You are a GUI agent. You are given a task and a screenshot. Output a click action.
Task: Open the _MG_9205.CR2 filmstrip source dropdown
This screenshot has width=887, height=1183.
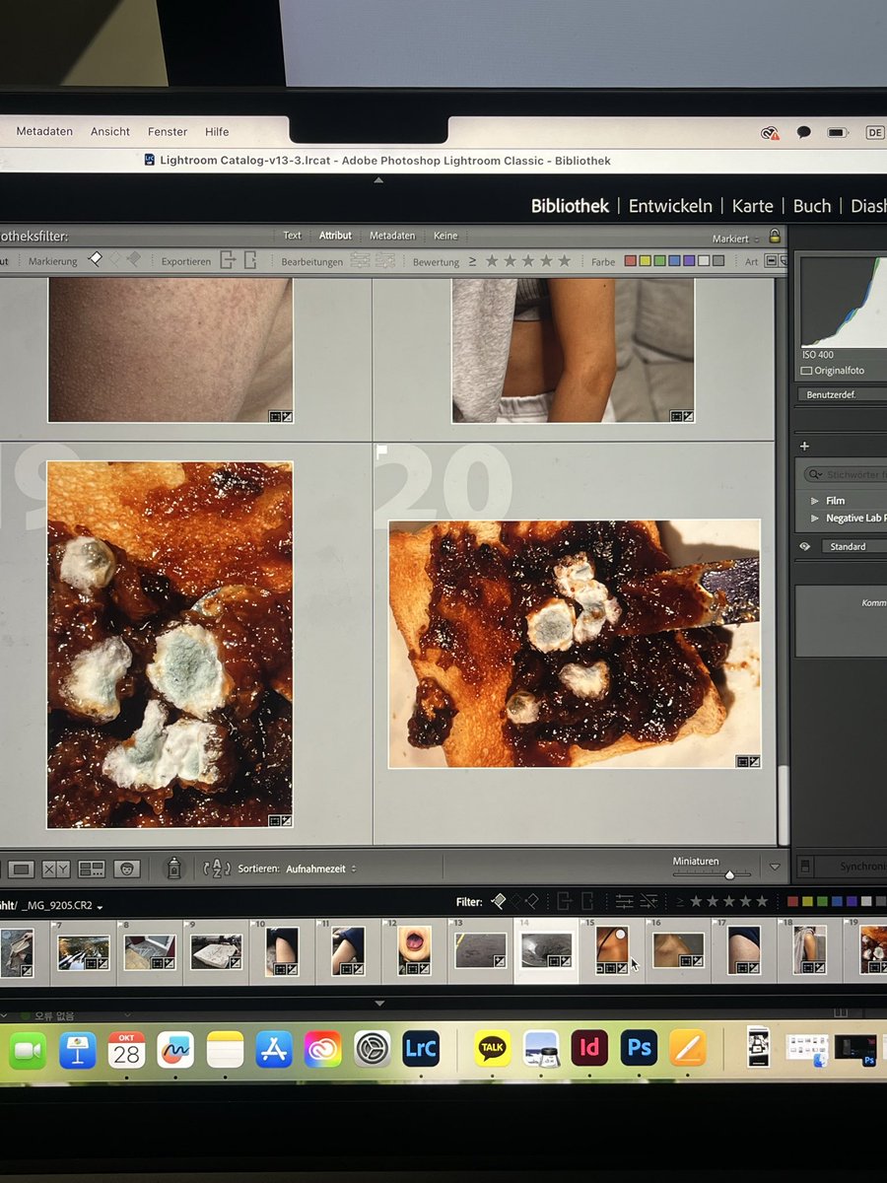tap(63, 905)
